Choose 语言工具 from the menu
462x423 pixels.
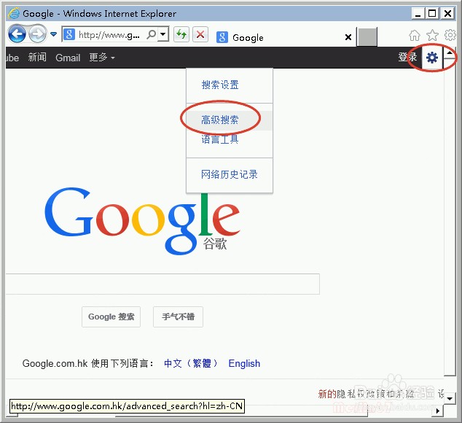(x=230, y=139)
